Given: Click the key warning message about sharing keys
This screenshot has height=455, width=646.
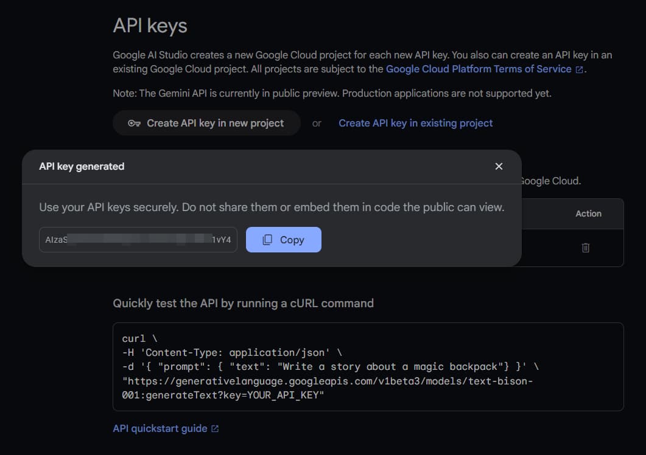Looking at the screenshot, I should 272,207.
